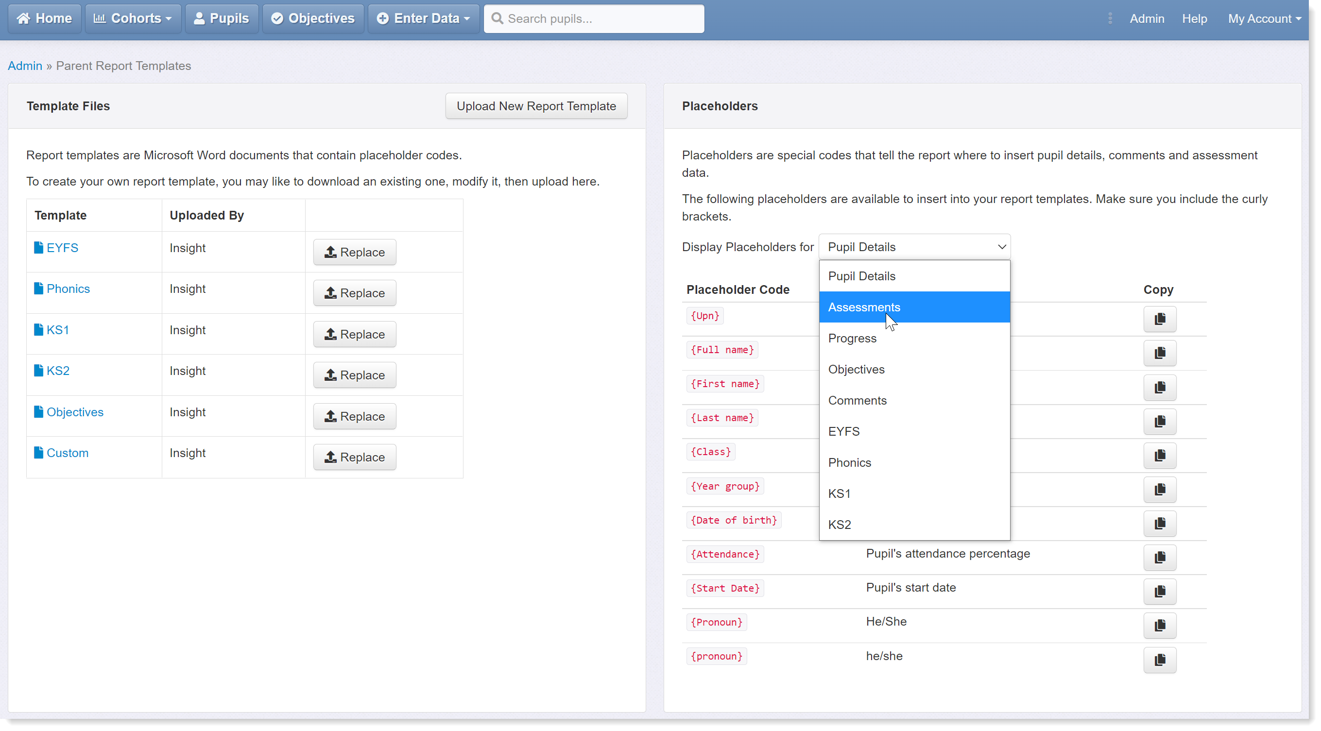Open the Objectives navigation page
The height and width of the screenshot is (731, 1321).
313,18
